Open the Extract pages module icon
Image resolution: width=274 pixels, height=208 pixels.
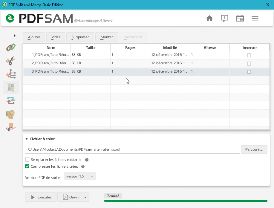(x=11, y=114)
